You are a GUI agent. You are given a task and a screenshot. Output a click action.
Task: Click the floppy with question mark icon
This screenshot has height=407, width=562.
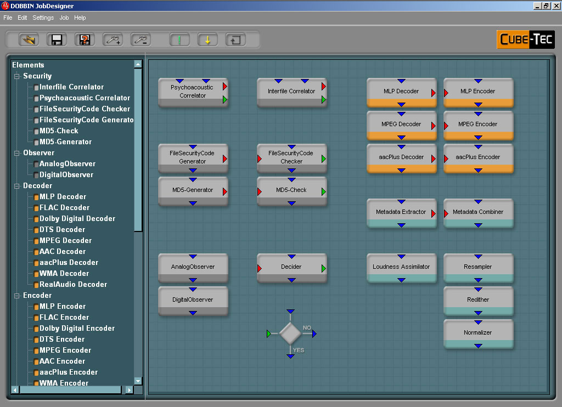point(85,39)
